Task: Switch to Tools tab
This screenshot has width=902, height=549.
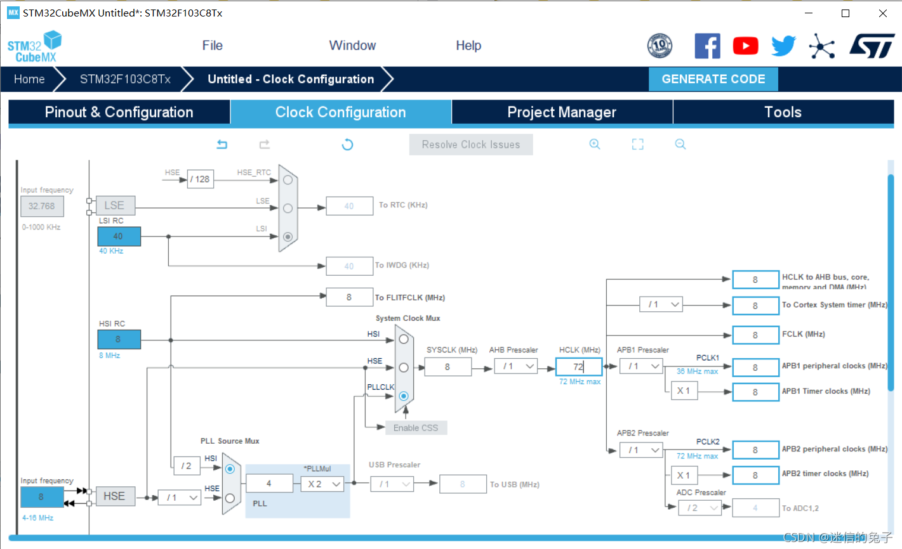Action: point(783,112)
